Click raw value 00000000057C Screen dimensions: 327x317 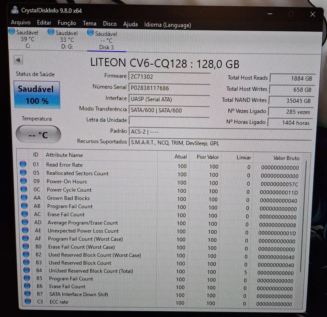point(279,184)
